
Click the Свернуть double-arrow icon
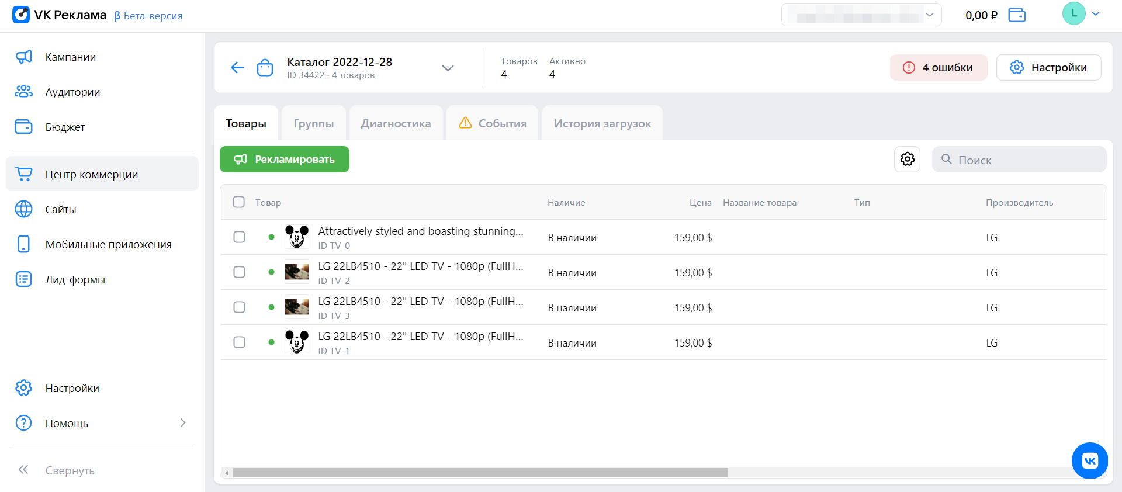[23, 470]
